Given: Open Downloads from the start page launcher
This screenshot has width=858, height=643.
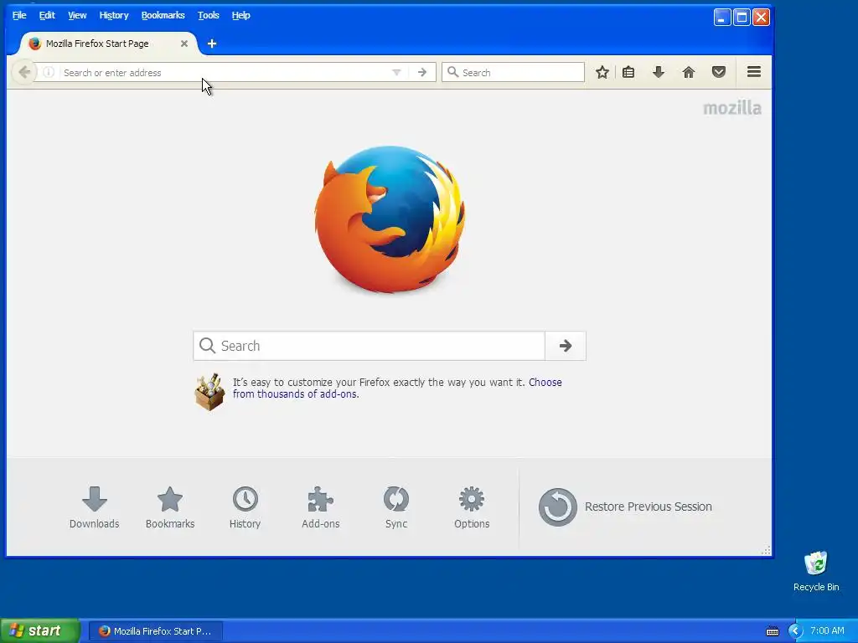Looking at the screenshot, I should pos(94,507).
